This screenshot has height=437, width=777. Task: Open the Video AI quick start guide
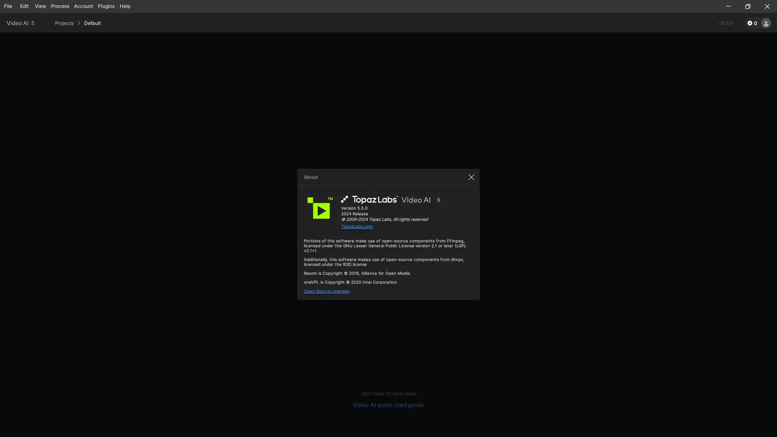click(x=388, y=405)
